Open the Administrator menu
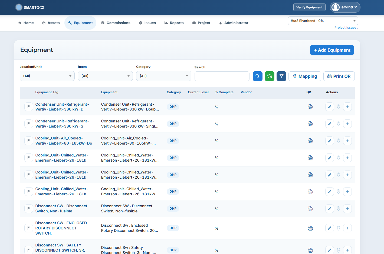Screen dimensions: 384x254 [234, 23]
